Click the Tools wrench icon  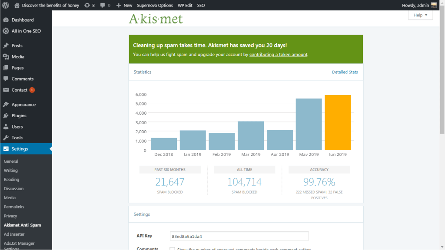tap(6, 138)
